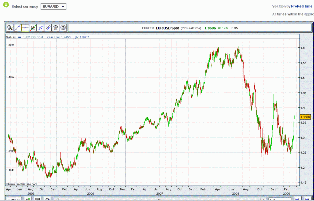Click the green arrow icon beside Select currency

(x=6, y=5)
